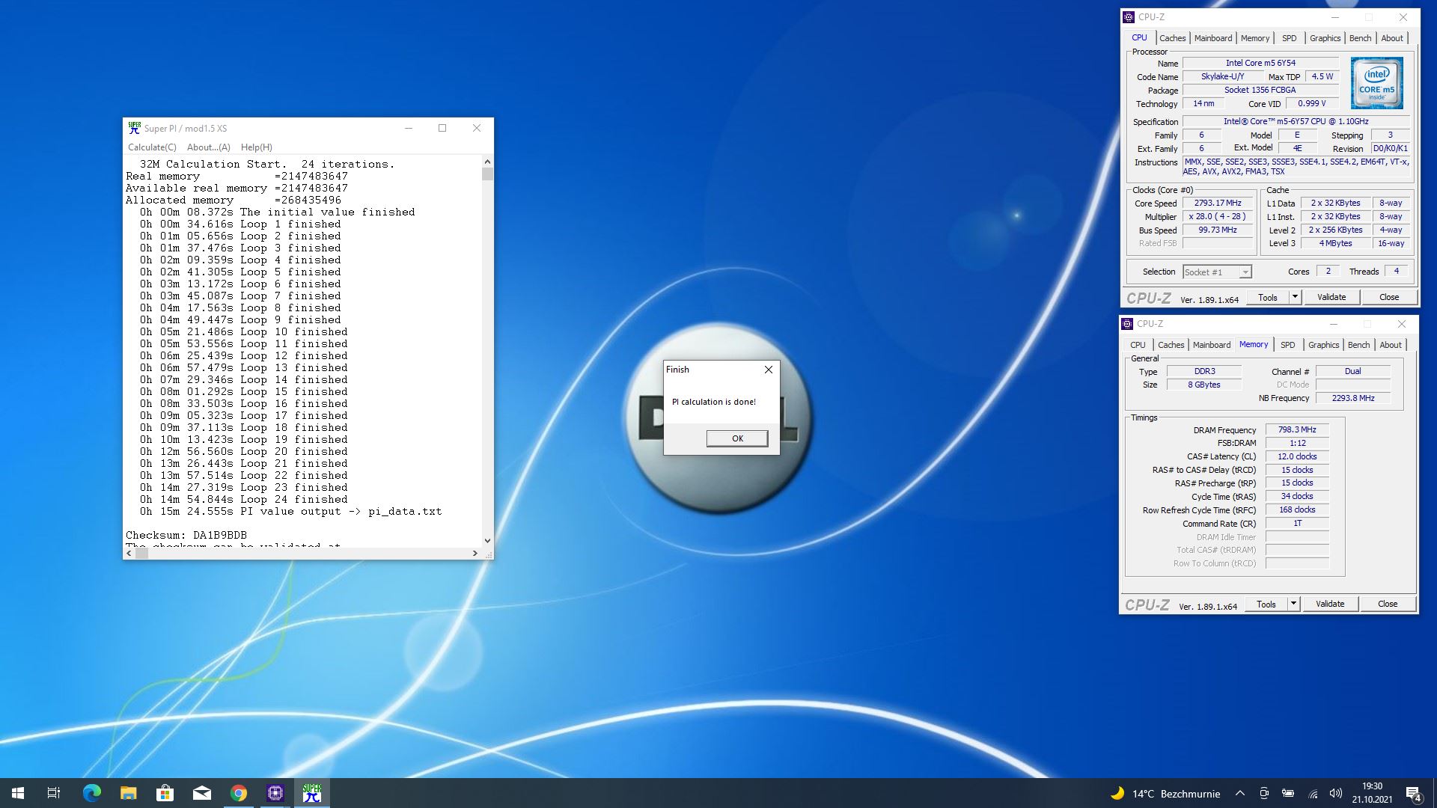Open About...(A) menu in Super PI

coord(208,147)
